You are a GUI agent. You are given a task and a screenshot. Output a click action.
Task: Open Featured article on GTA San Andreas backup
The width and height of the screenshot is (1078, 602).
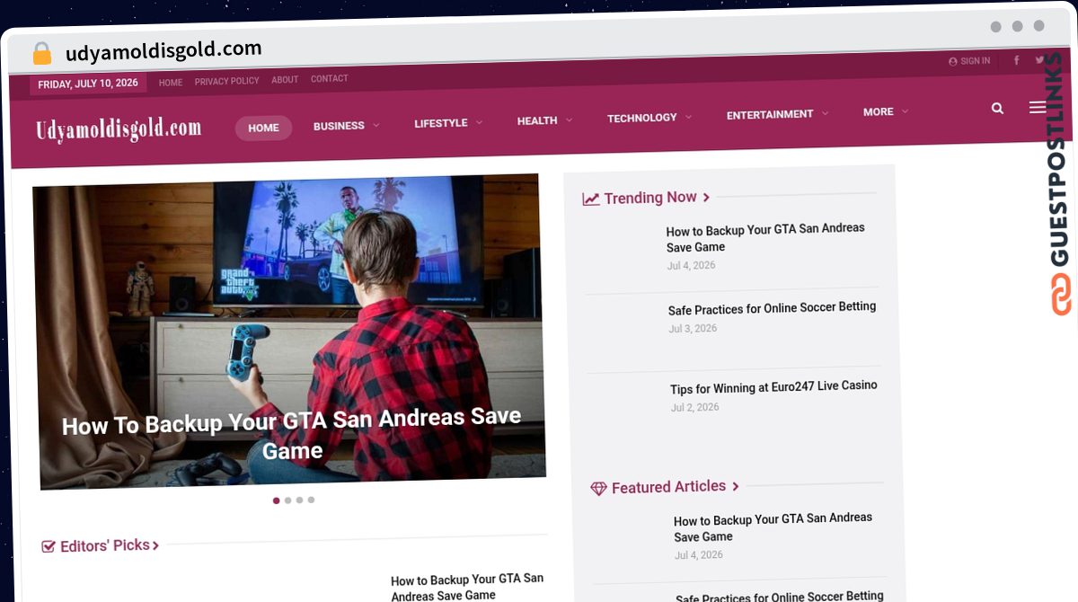click(x=773, y=527)
